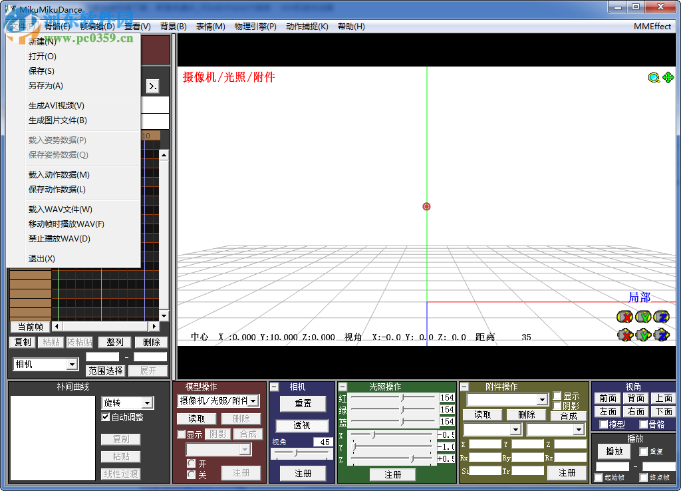
Task: Click the bottom-row blue Z move icon
Action: coord(661,335)
